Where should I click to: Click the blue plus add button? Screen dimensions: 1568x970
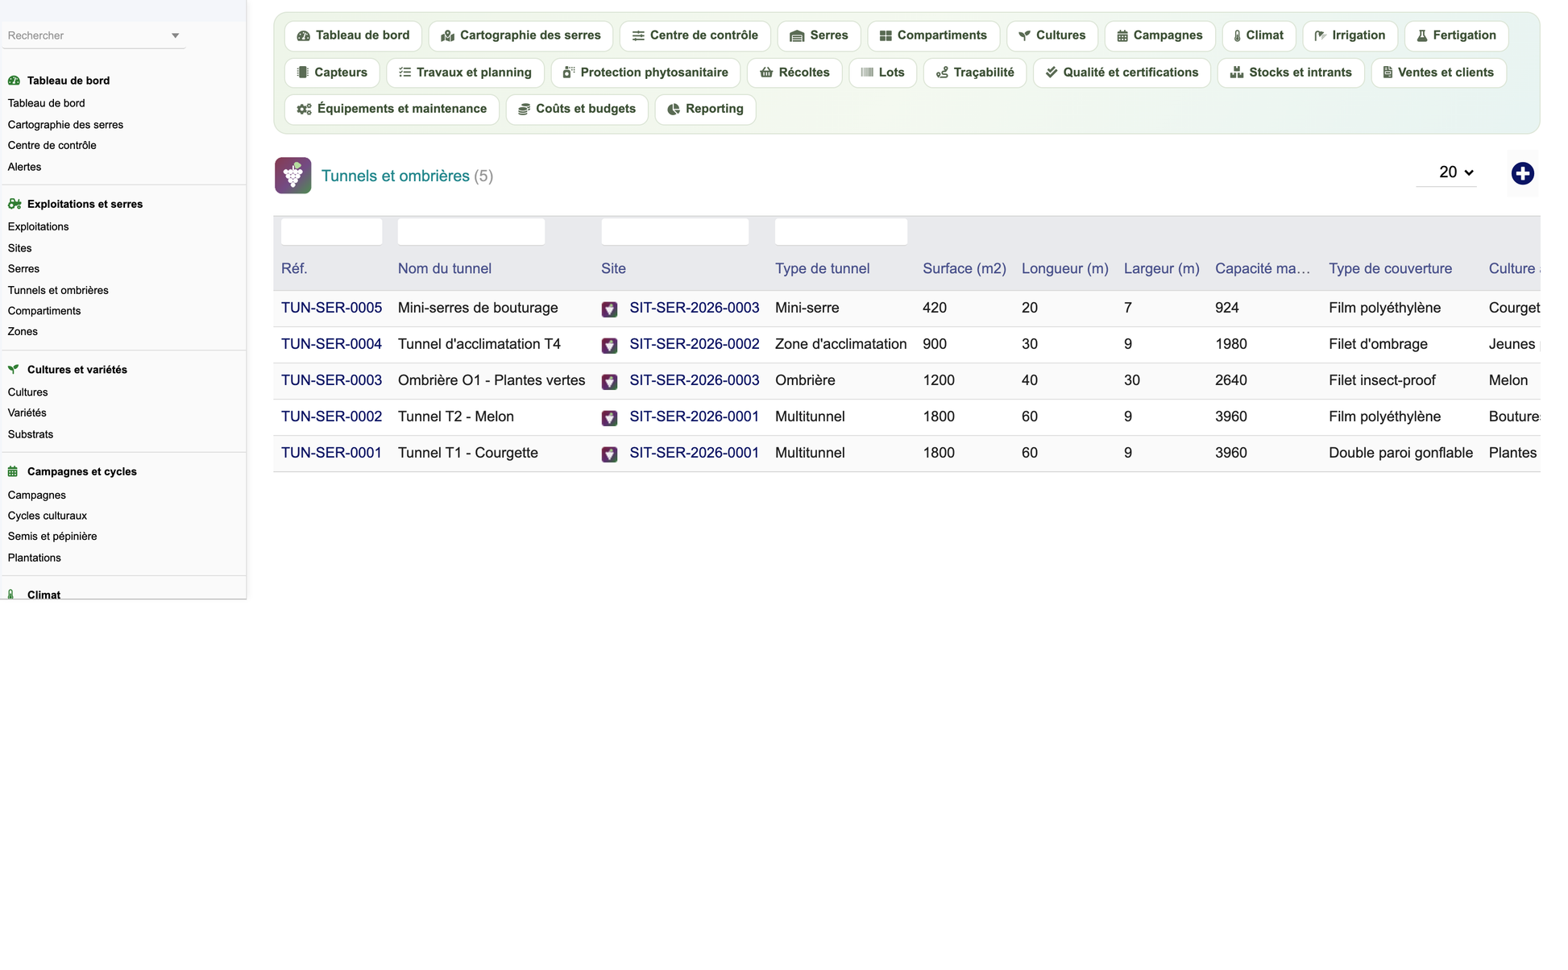(1522, 173)
